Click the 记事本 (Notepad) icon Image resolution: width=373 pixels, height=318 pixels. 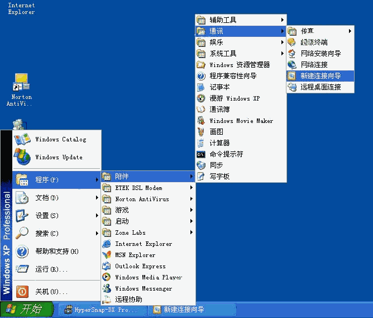[201, 87]
